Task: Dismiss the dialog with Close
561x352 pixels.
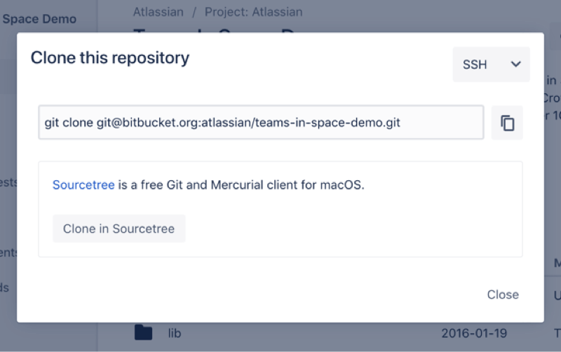Action: [x=503, y=295]
